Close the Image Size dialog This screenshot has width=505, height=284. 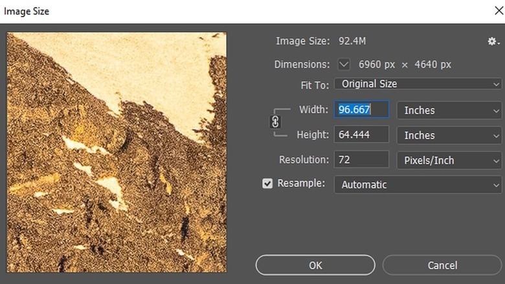click(499, 11)
